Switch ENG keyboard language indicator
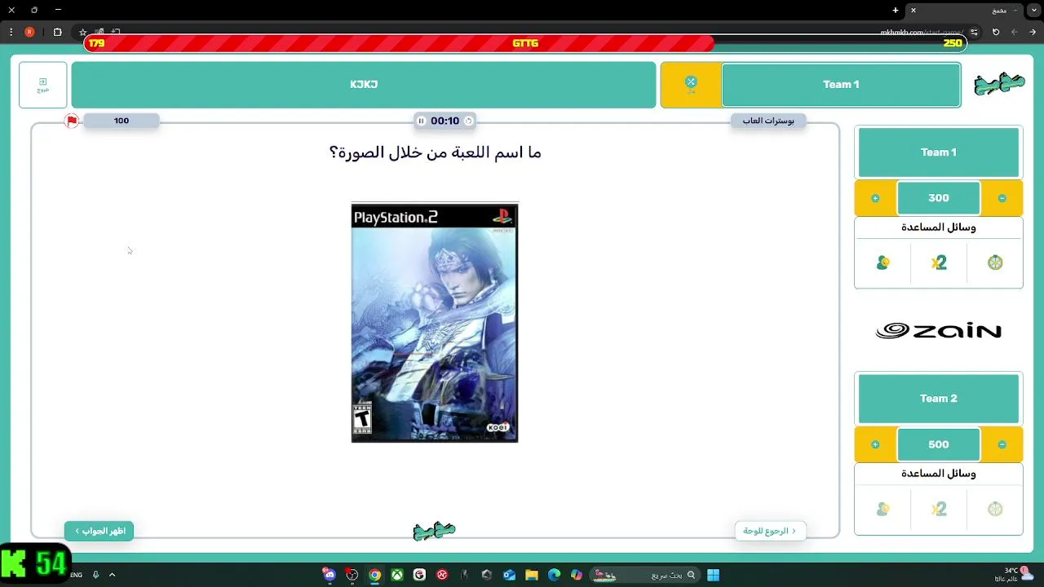1044x587 pixels. 76,575
